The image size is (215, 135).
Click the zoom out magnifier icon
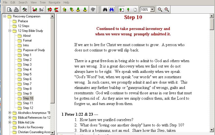pyautogui.click(x=160, y=10)
